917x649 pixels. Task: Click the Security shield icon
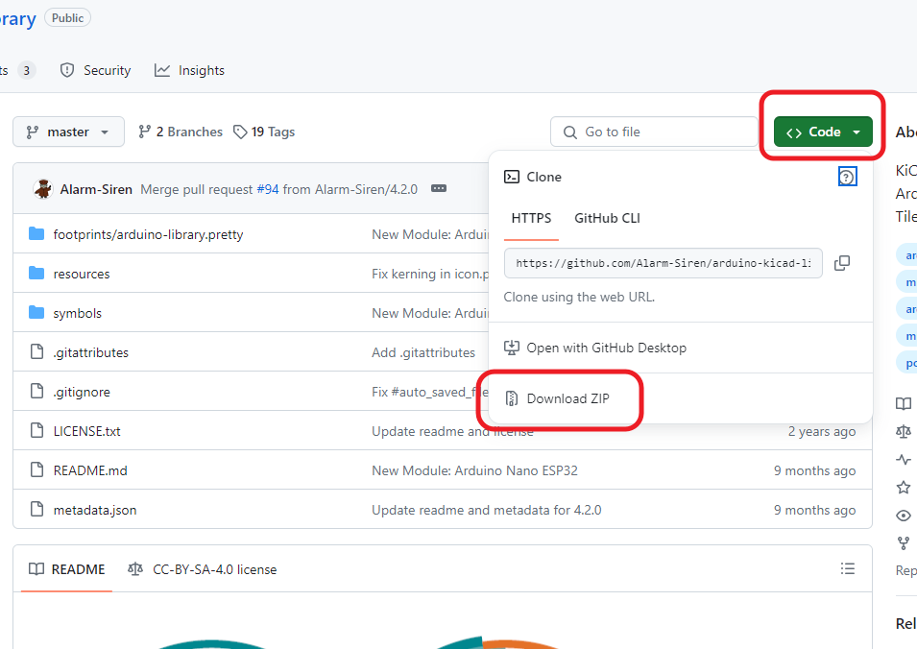[x=67, y=70]
